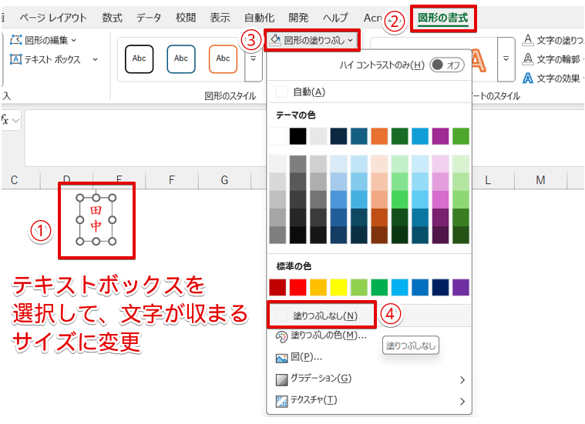Pick the standard red color swatch
The image size is (585, 424).
[298, 287]
